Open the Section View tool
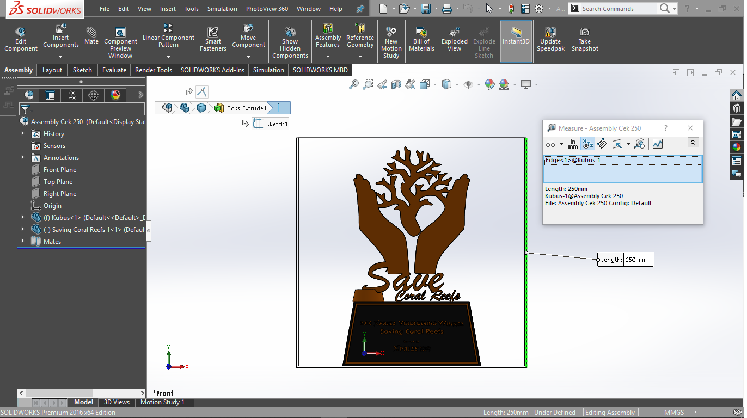 pyautogui.click(x=396, y=84)
